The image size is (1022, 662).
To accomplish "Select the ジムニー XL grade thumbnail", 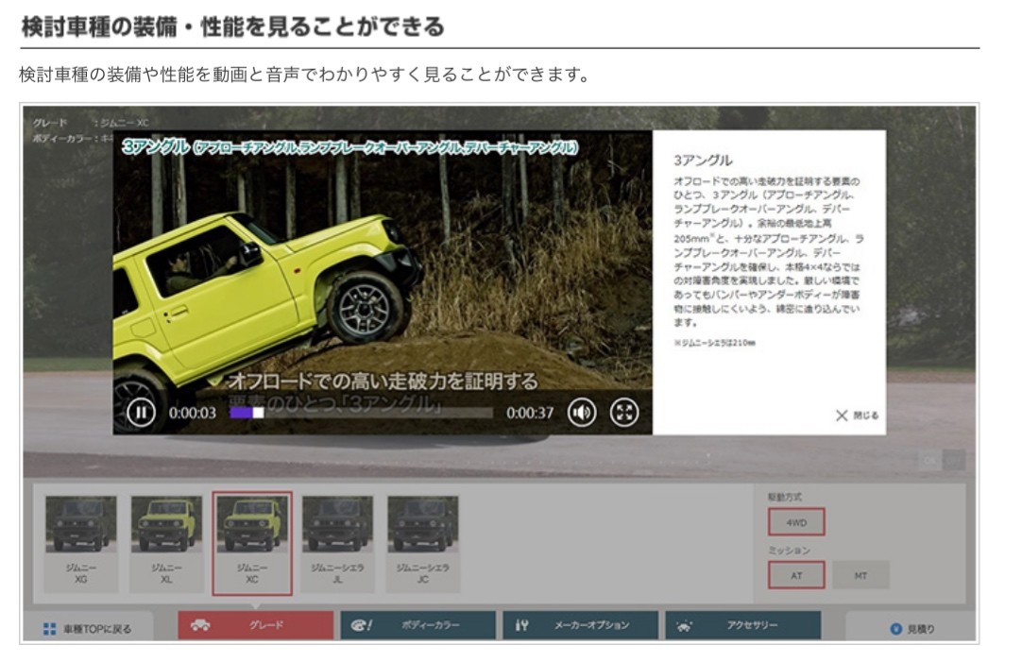I will 166,543.
